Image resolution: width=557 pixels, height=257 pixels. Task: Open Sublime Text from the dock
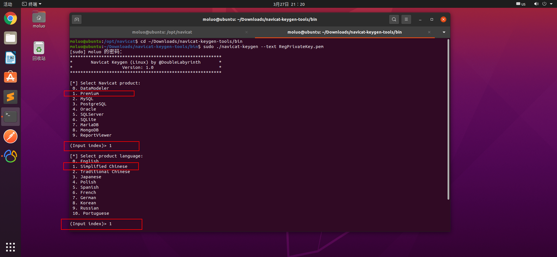(x=10, y=97)
